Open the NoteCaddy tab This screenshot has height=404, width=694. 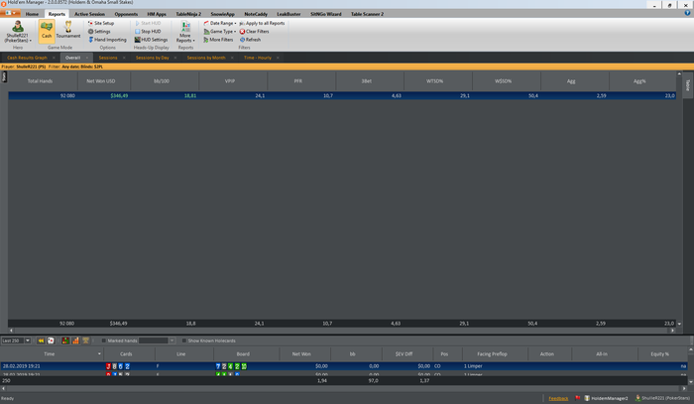256,14
